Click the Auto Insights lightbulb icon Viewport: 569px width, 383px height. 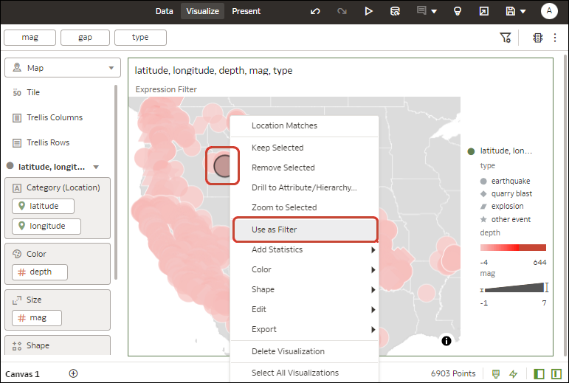pos(458,11)
